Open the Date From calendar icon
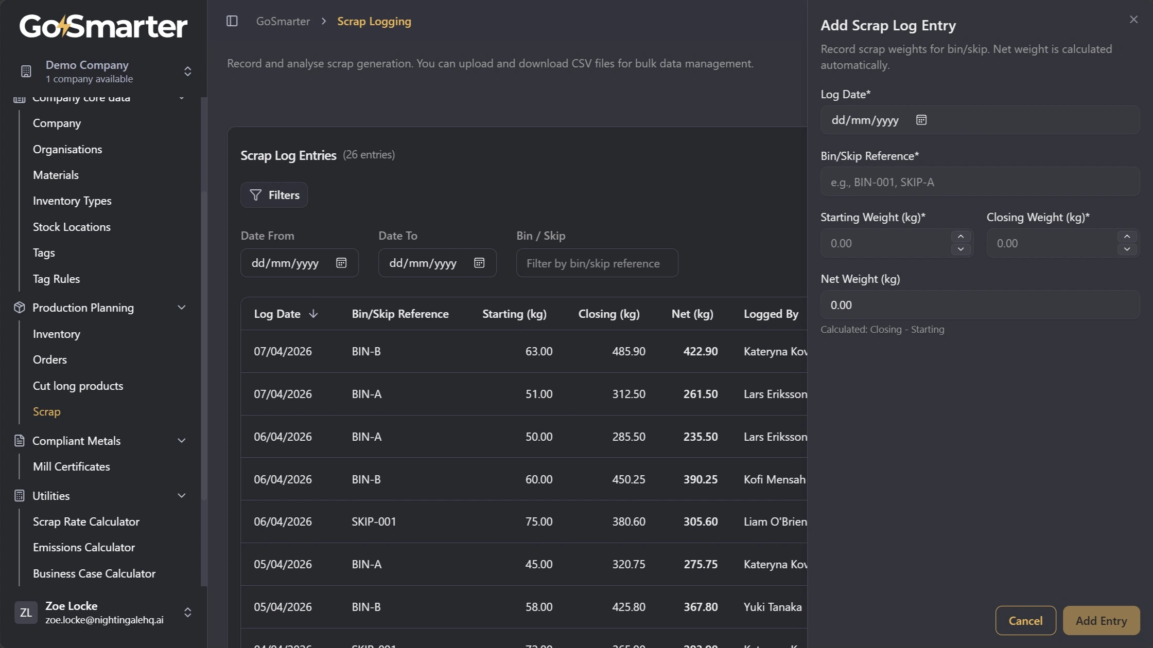 click(x=341, y=263)
